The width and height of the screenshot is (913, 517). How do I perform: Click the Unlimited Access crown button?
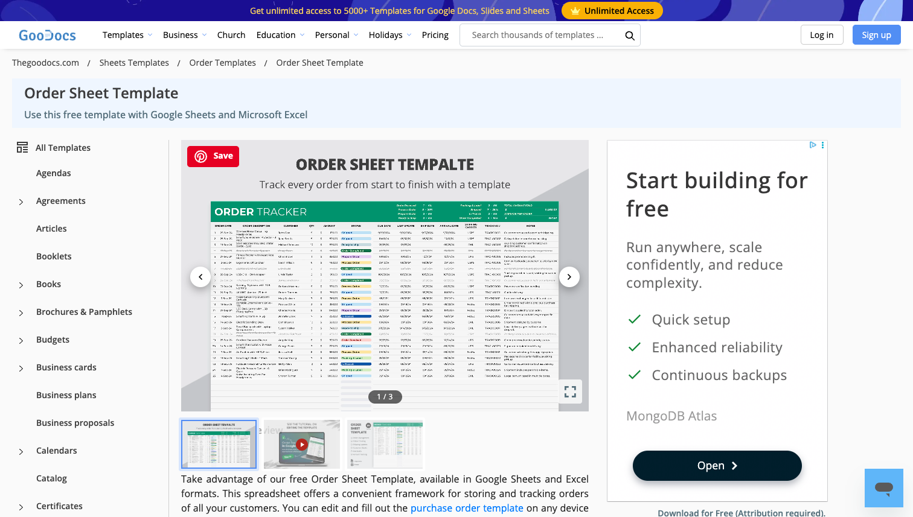click(x=612, y=10)
